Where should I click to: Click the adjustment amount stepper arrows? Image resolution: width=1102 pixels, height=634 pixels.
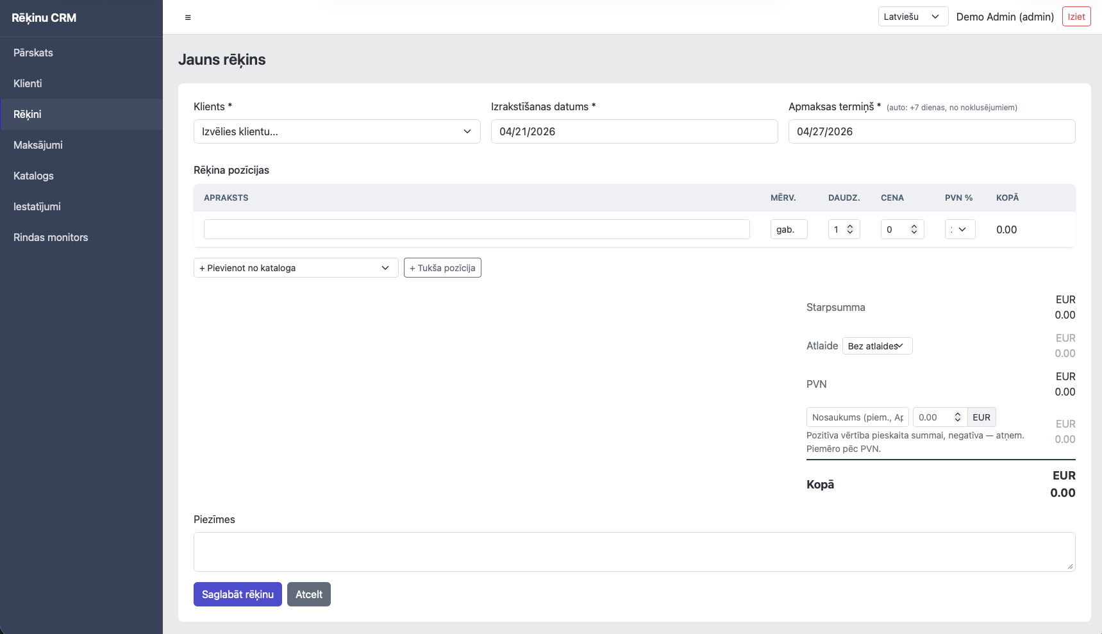pyautogui.click(x=957, y=417)
